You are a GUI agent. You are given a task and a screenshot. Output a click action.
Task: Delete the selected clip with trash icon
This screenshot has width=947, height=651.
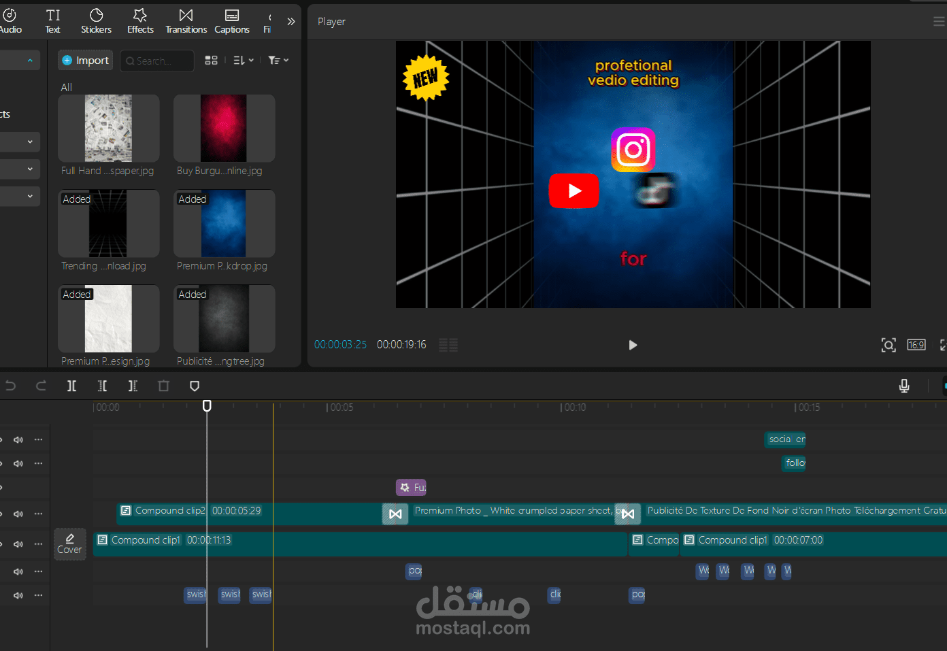tap(163, 386)
